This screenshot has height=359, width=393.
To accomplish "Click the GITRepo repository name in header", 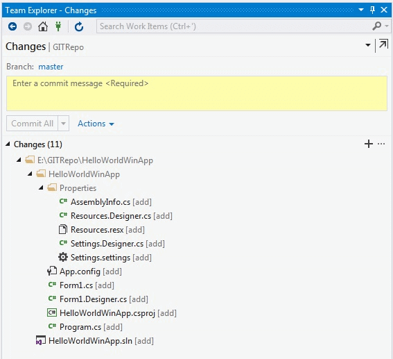I will coord(68,47).
